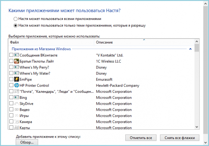Image resolution: width=209 pixels, height=146 pixels.
Task: Collapse the Приложения из Магазина Windows group
Action: tap(190, 49)
